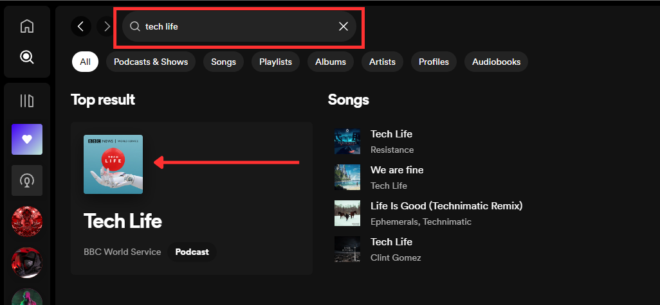This screenshot has height=305, width=660.
Task: Navigate forward with right arrow
Action: (106, 26)
